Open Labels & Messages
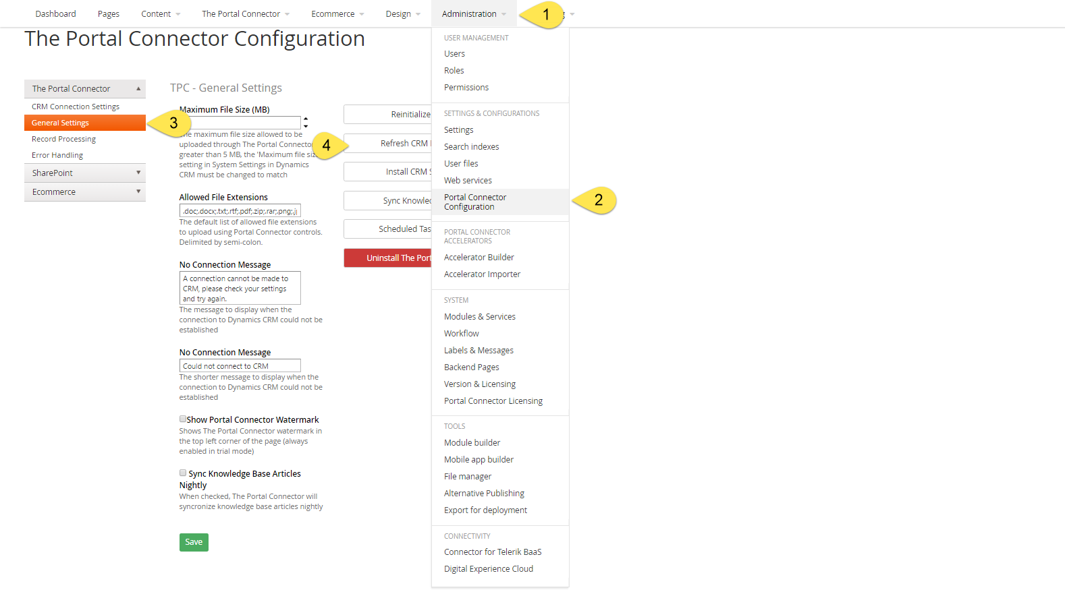1065x592 pixels. point(479,351)
